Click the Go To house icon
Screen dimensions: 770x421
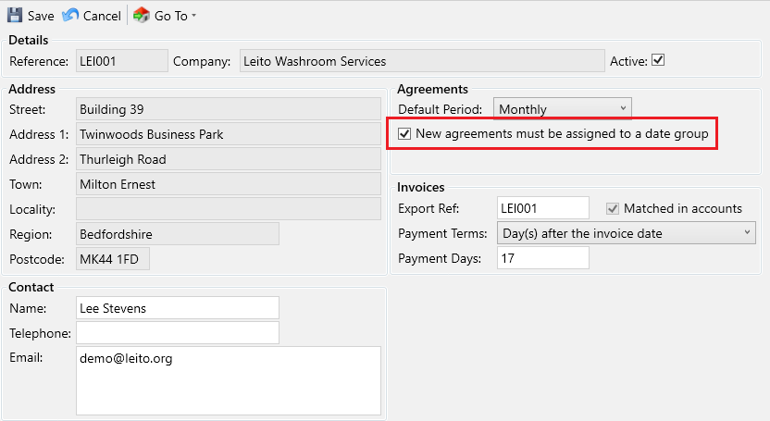(142, 16)
